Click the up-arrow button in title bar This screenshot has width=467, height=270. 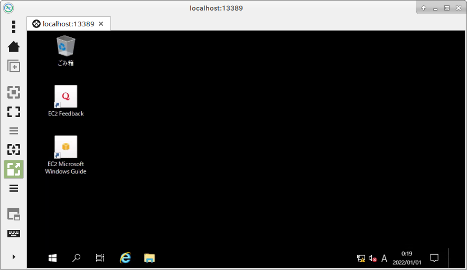424,8
